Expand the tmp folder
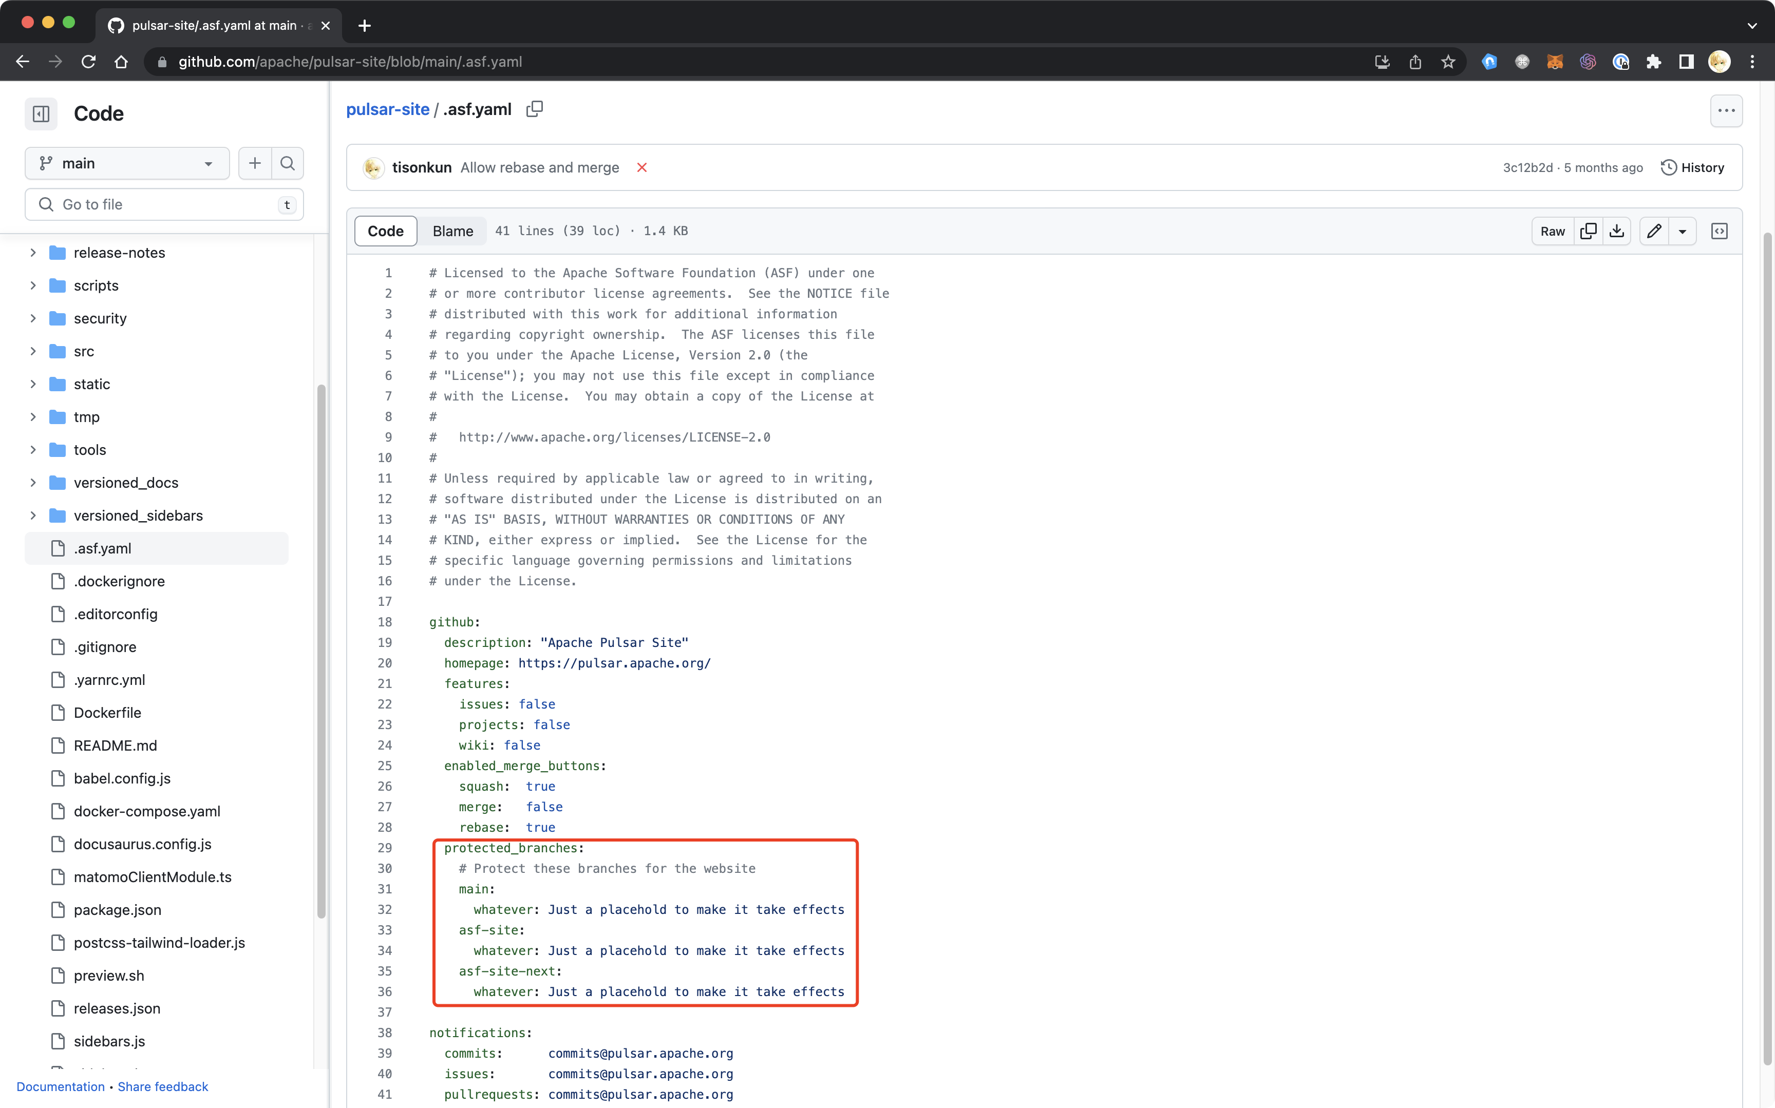Screen dimensions: 1775x1108 [x=33, y=417]
